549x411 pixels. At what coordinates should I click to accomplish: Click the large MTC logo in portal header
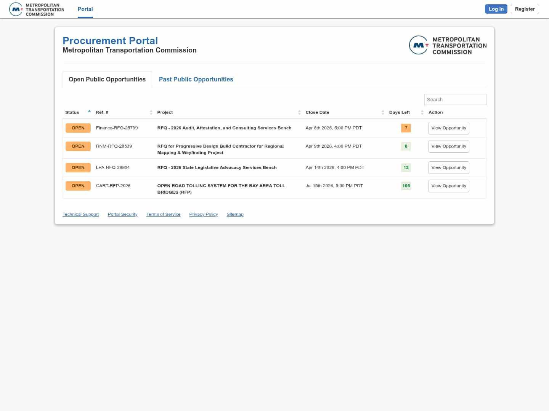[x=448, y=45]
